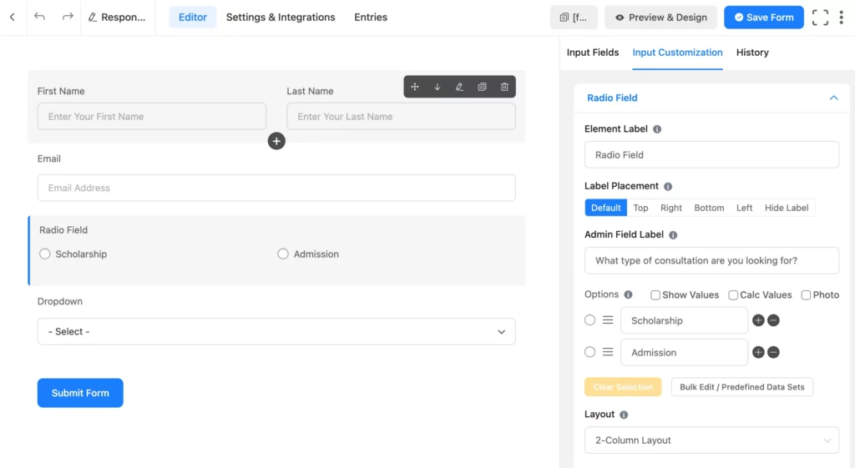Screen dimensions: 855x468
Task: Click the pencil edit icon in field toolbar
Action: point(459,87)
